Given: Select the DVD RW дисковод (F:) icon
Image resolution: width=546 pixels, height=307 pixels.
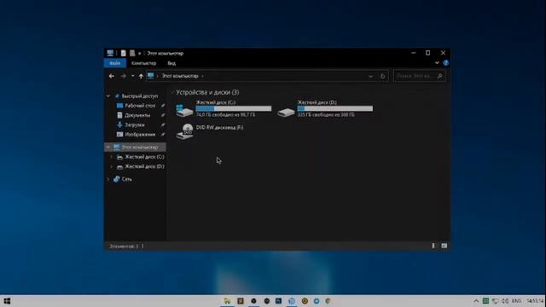Looking at the screenshot, I should point(184,131).
